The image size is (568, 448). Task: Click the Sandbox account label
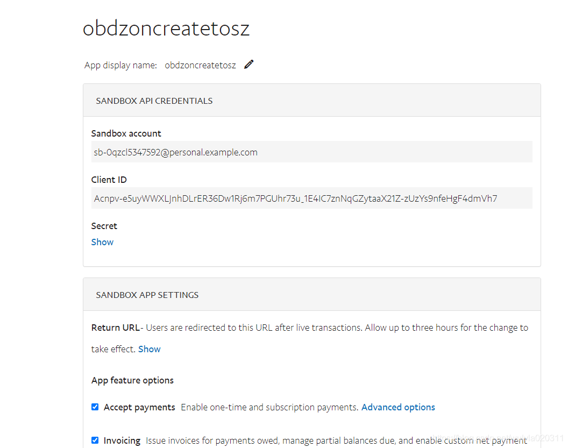[126, 133]
